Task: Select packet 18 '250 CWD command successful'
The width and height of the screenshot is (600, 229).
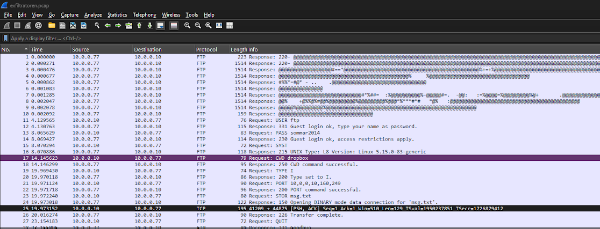Action: coord(300,165)
